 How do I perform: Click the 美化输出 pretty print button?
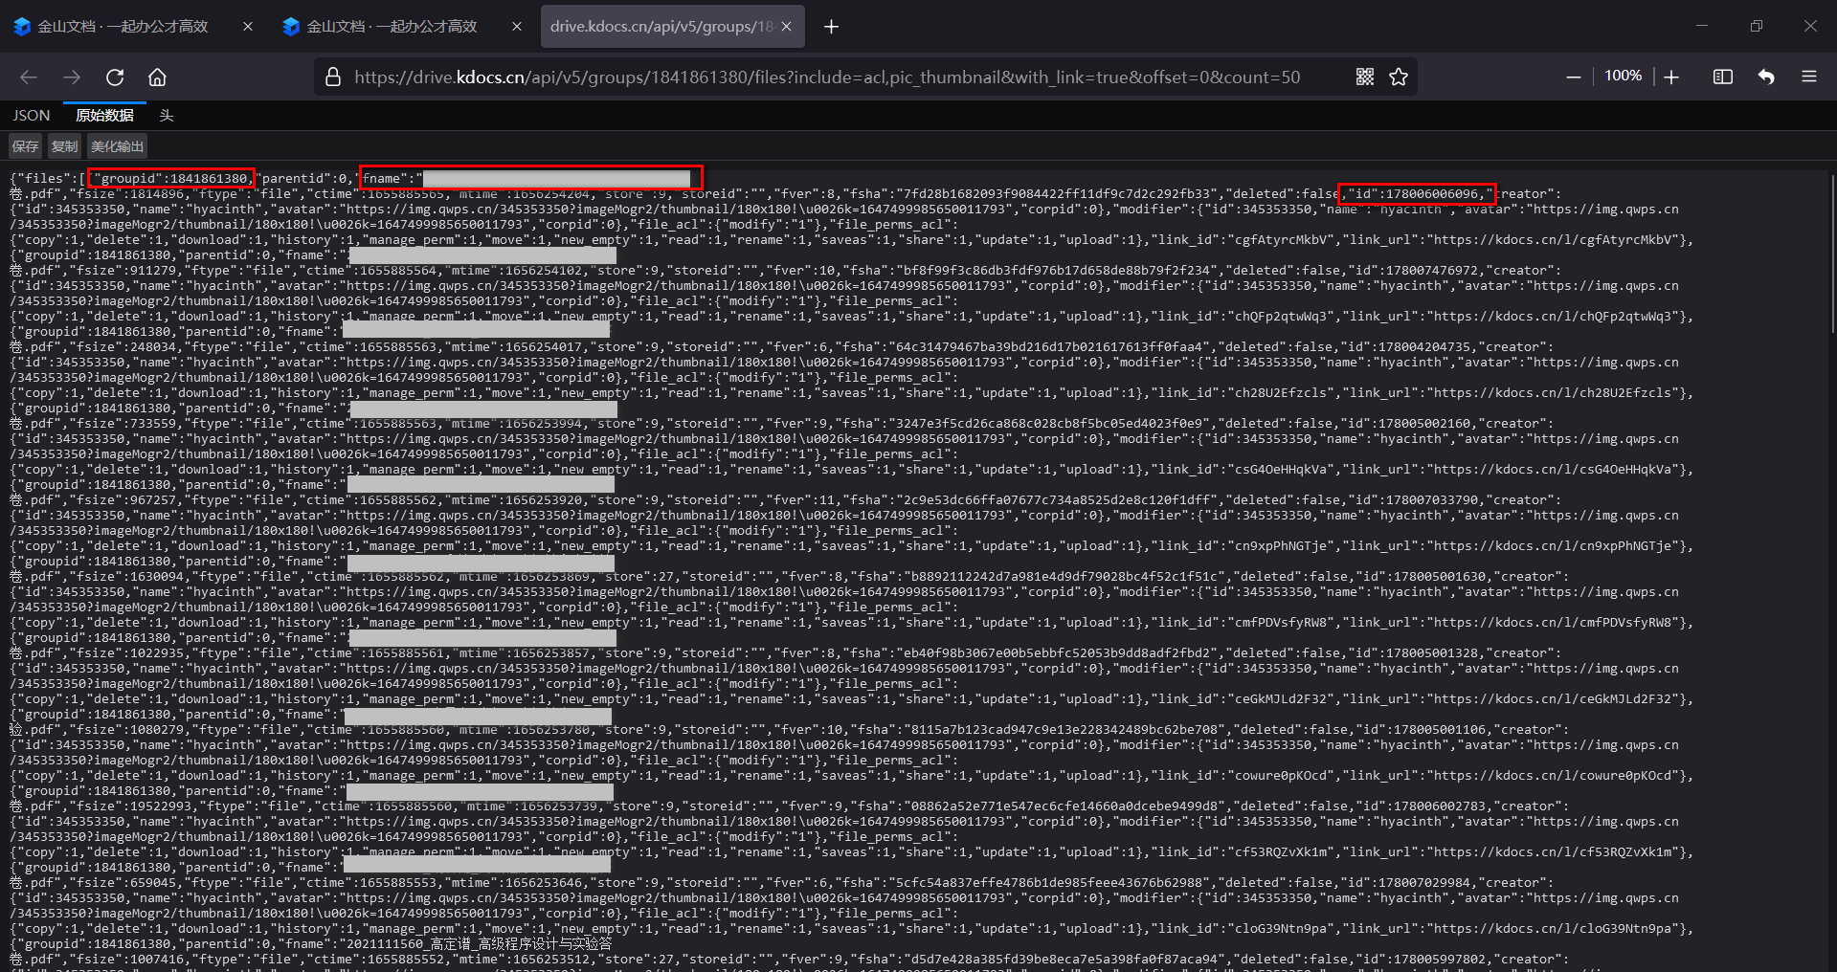[117, 146]
